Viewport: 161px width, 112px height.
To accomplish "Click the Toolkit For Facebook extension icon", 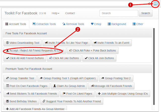I will tap(155, 4).
